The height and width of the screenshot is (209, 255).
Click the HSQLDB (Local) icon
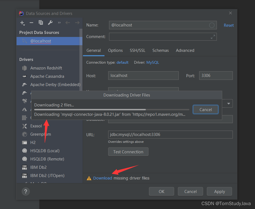point(24,151)
